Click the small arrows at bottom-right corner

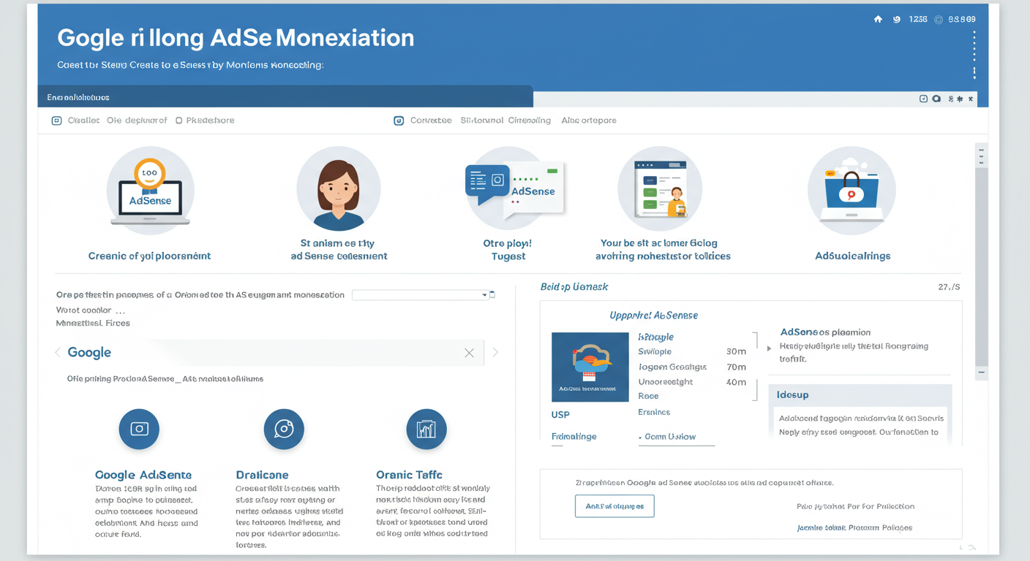pos(968,547)
